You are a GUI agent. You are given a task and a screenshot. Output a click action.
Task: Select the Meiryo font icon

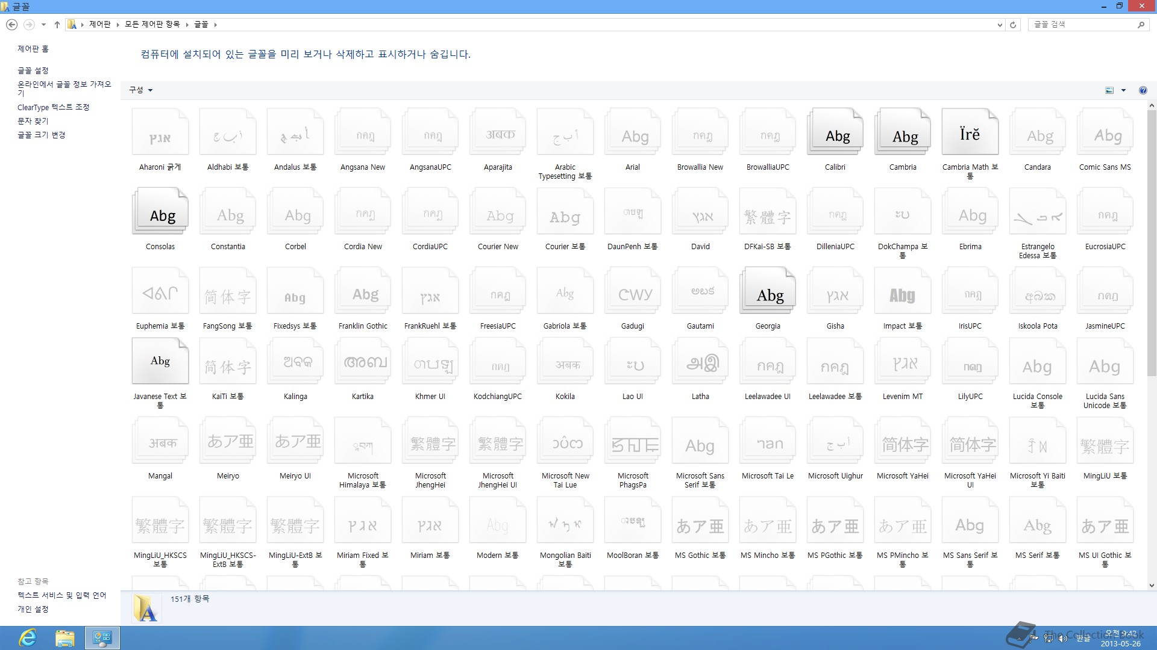coord(228,441)
